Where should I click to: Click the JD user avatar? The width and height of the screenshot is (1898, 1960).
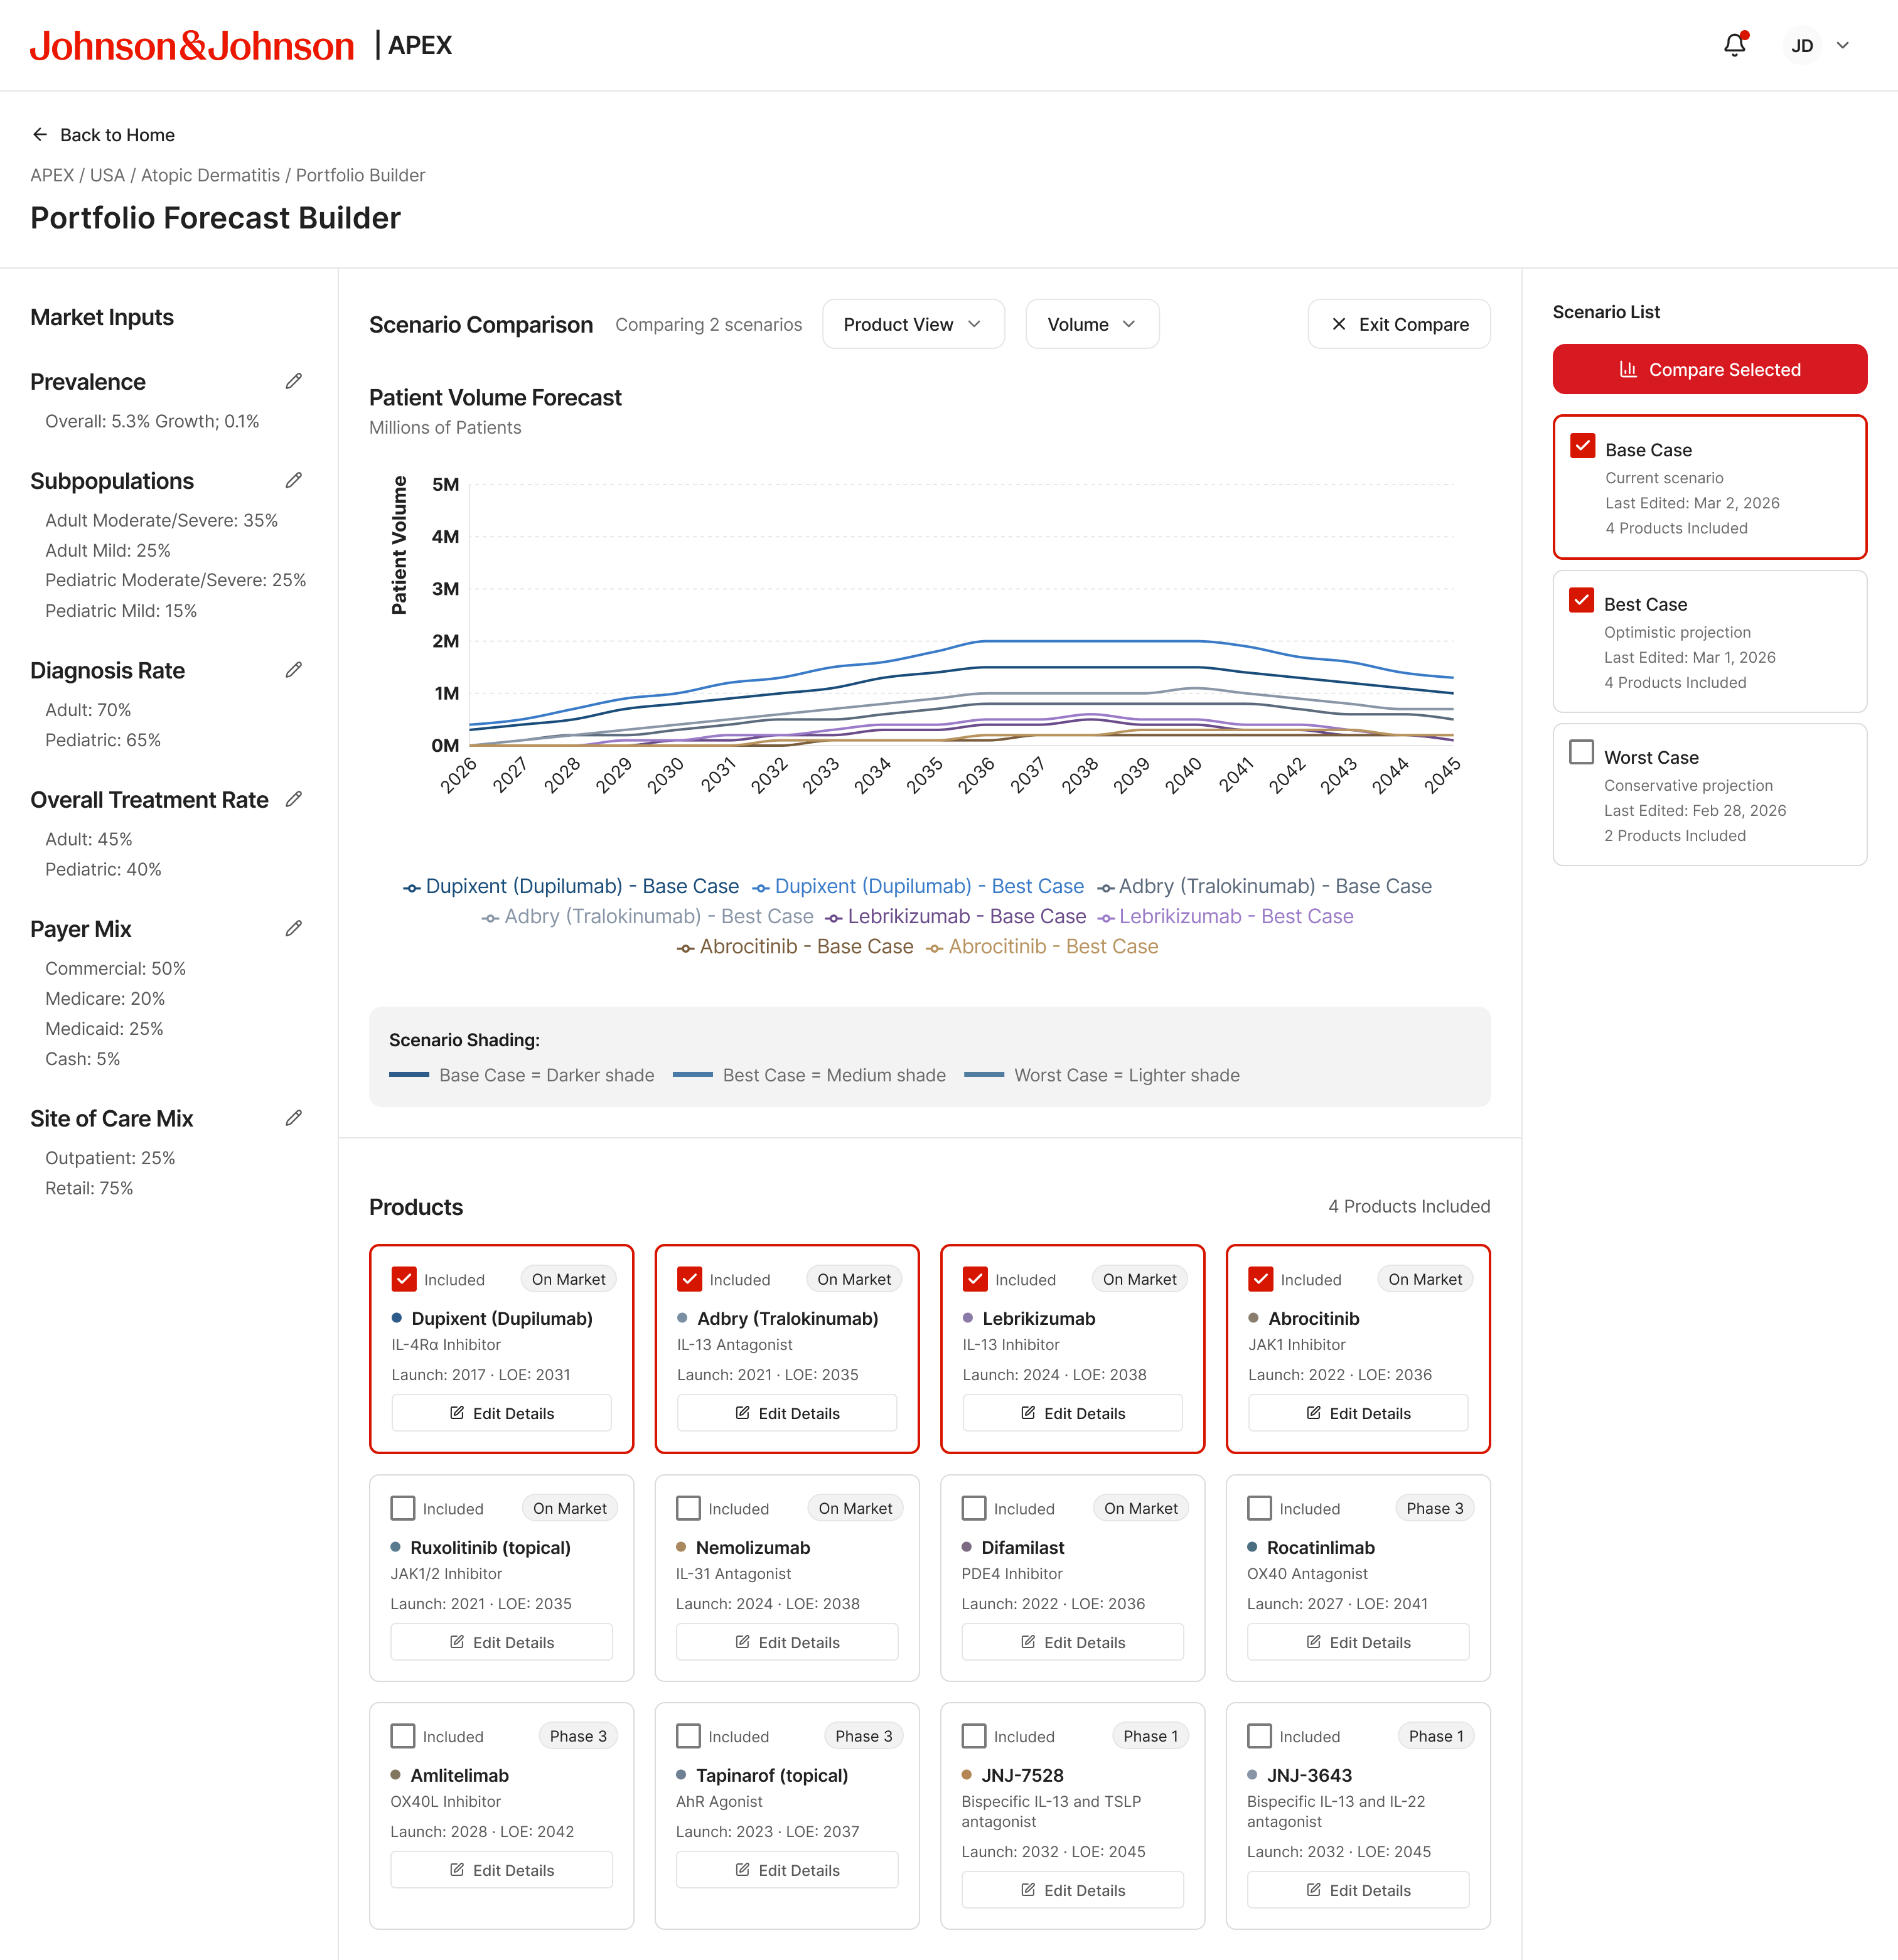1802,45
